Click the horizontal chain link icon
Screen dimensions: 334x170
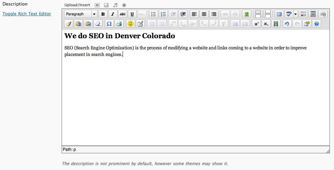point(313,14)
